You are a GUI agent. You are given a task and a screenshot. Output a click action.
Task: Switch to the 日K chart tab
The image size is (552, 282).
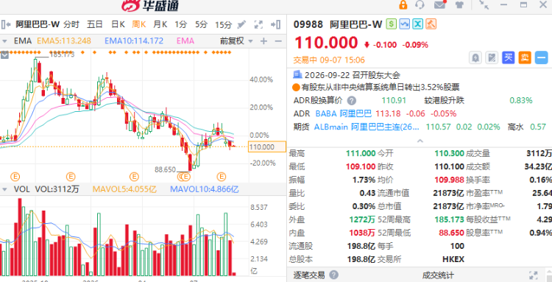click(118, 24)
